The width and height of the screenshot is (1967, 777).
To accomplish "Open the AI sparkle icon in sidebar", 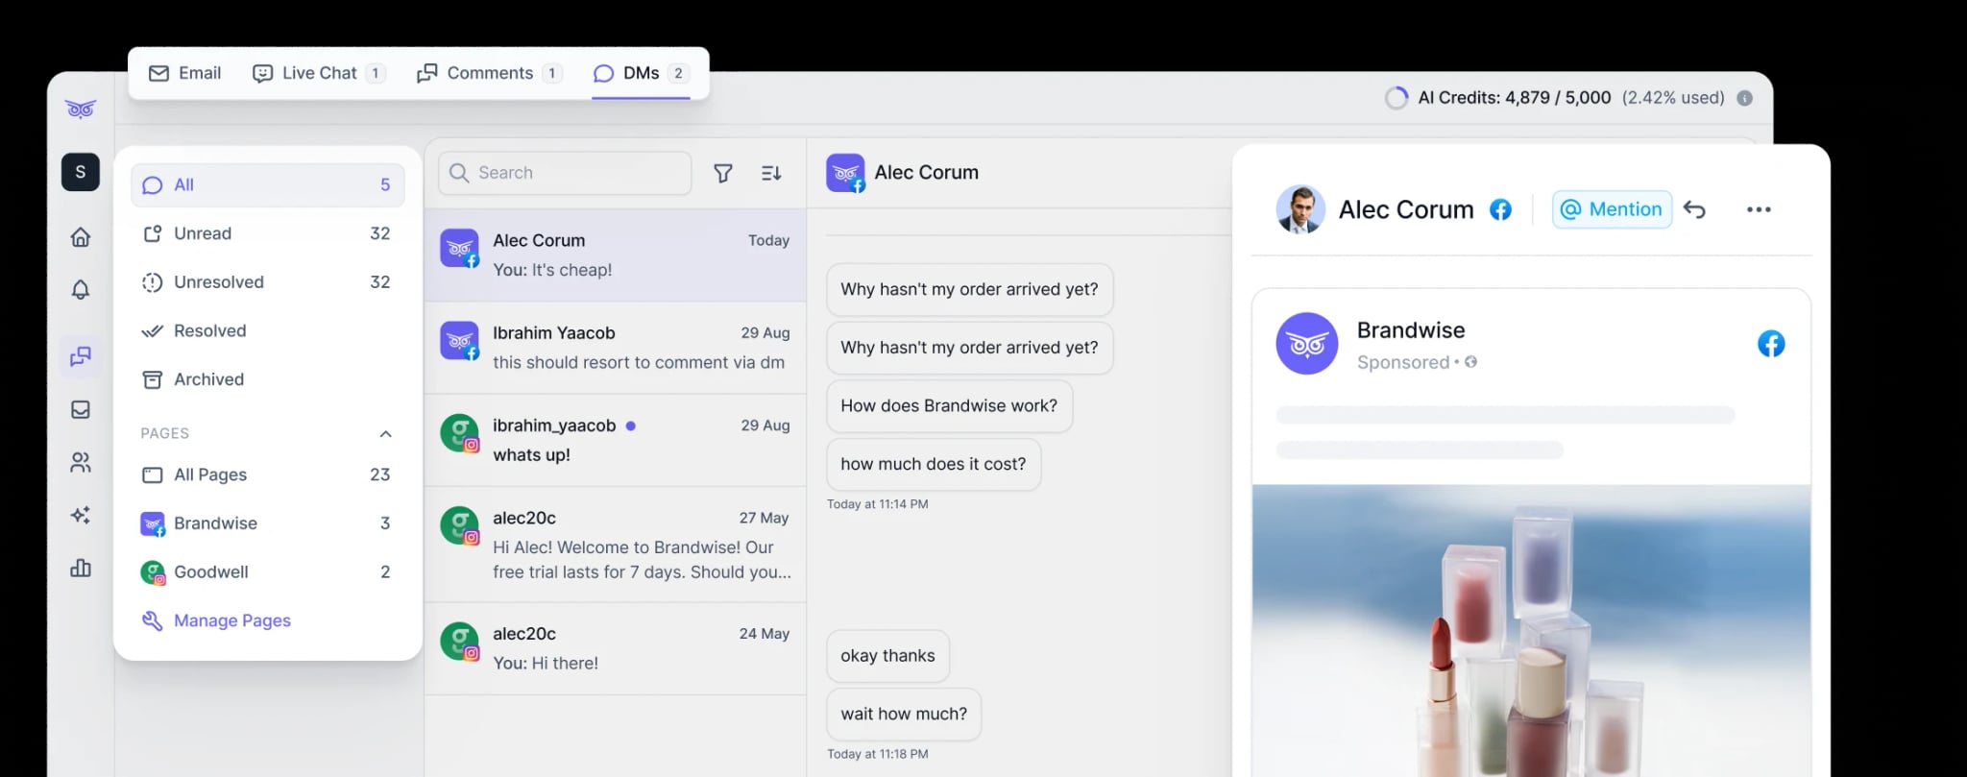I will [81, 515].
